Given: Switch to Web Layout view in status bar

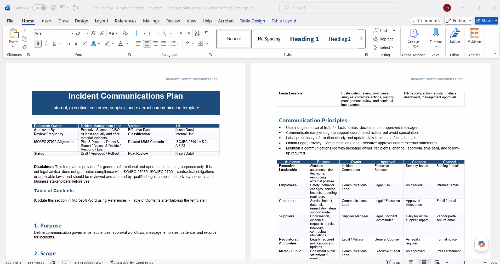Looking at the screenshot, I should [x=437, y=262].
